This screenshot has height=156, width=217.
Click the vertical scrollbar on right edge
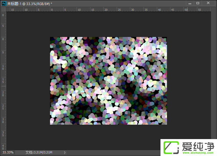coord(214,79)
